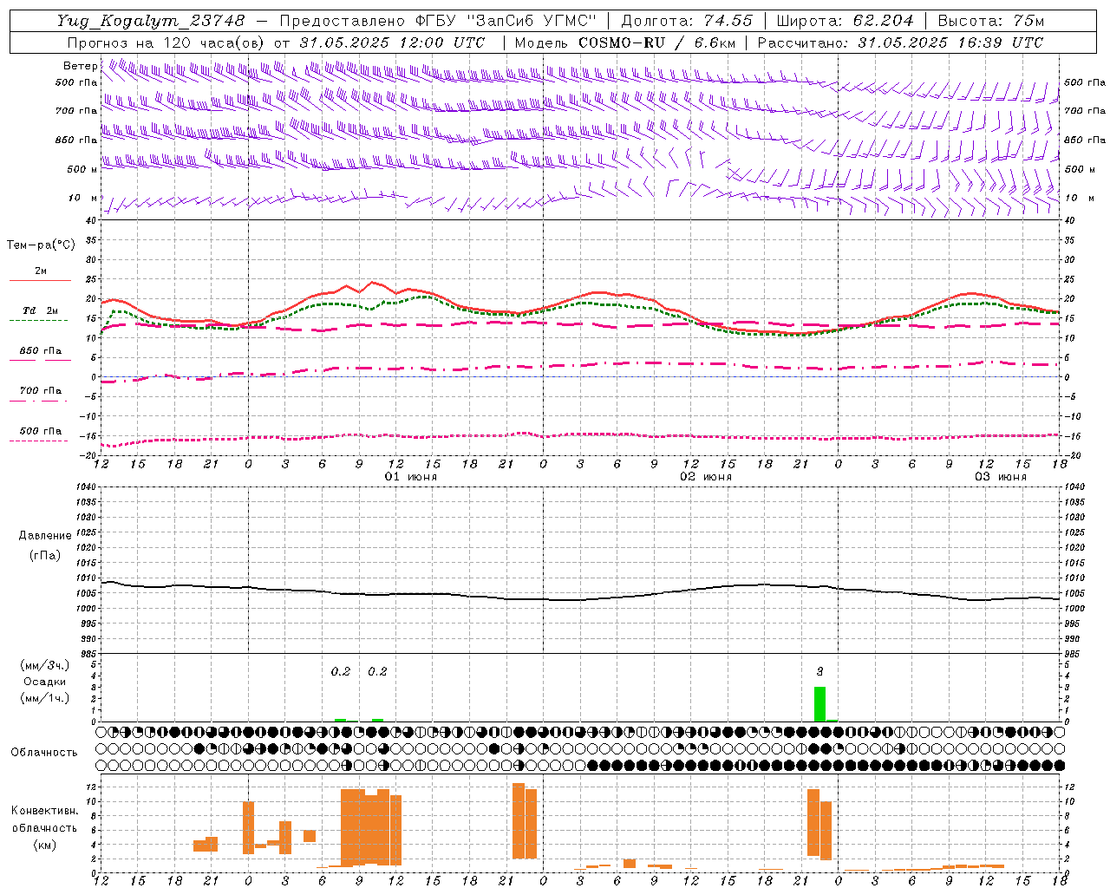Click the Рассчитано: 31.05.2025 16:39 UTC text
This screenshot has height=888, width=1110.
pos(900,42)
